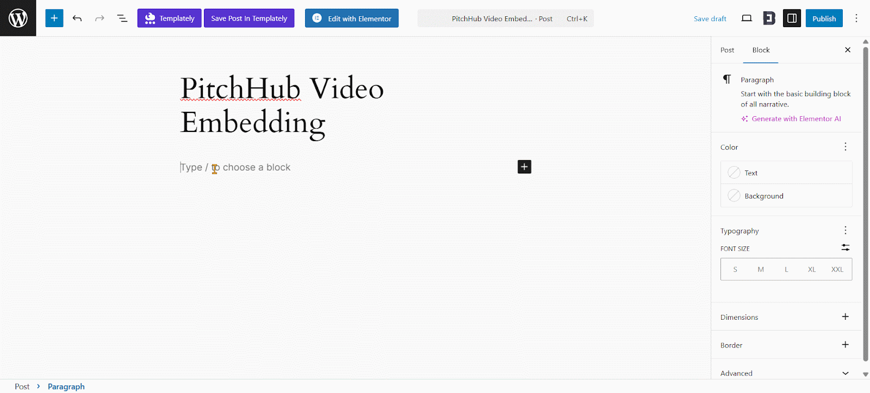Click Post in the breadcrumb
Screen dimensions: 870x393
coord(22,386)
